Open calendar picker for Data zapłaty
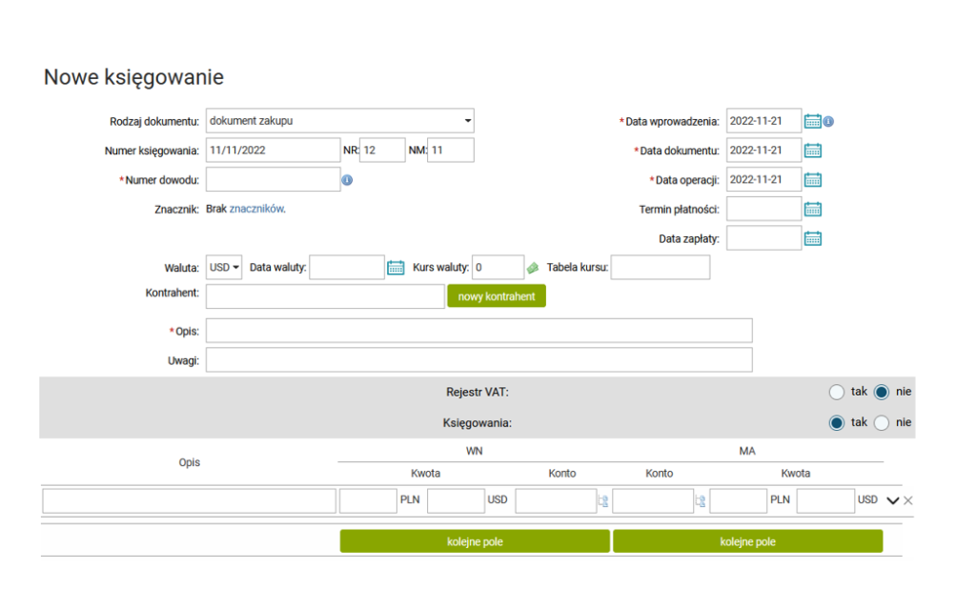976x589 pixels. (812, 239)
